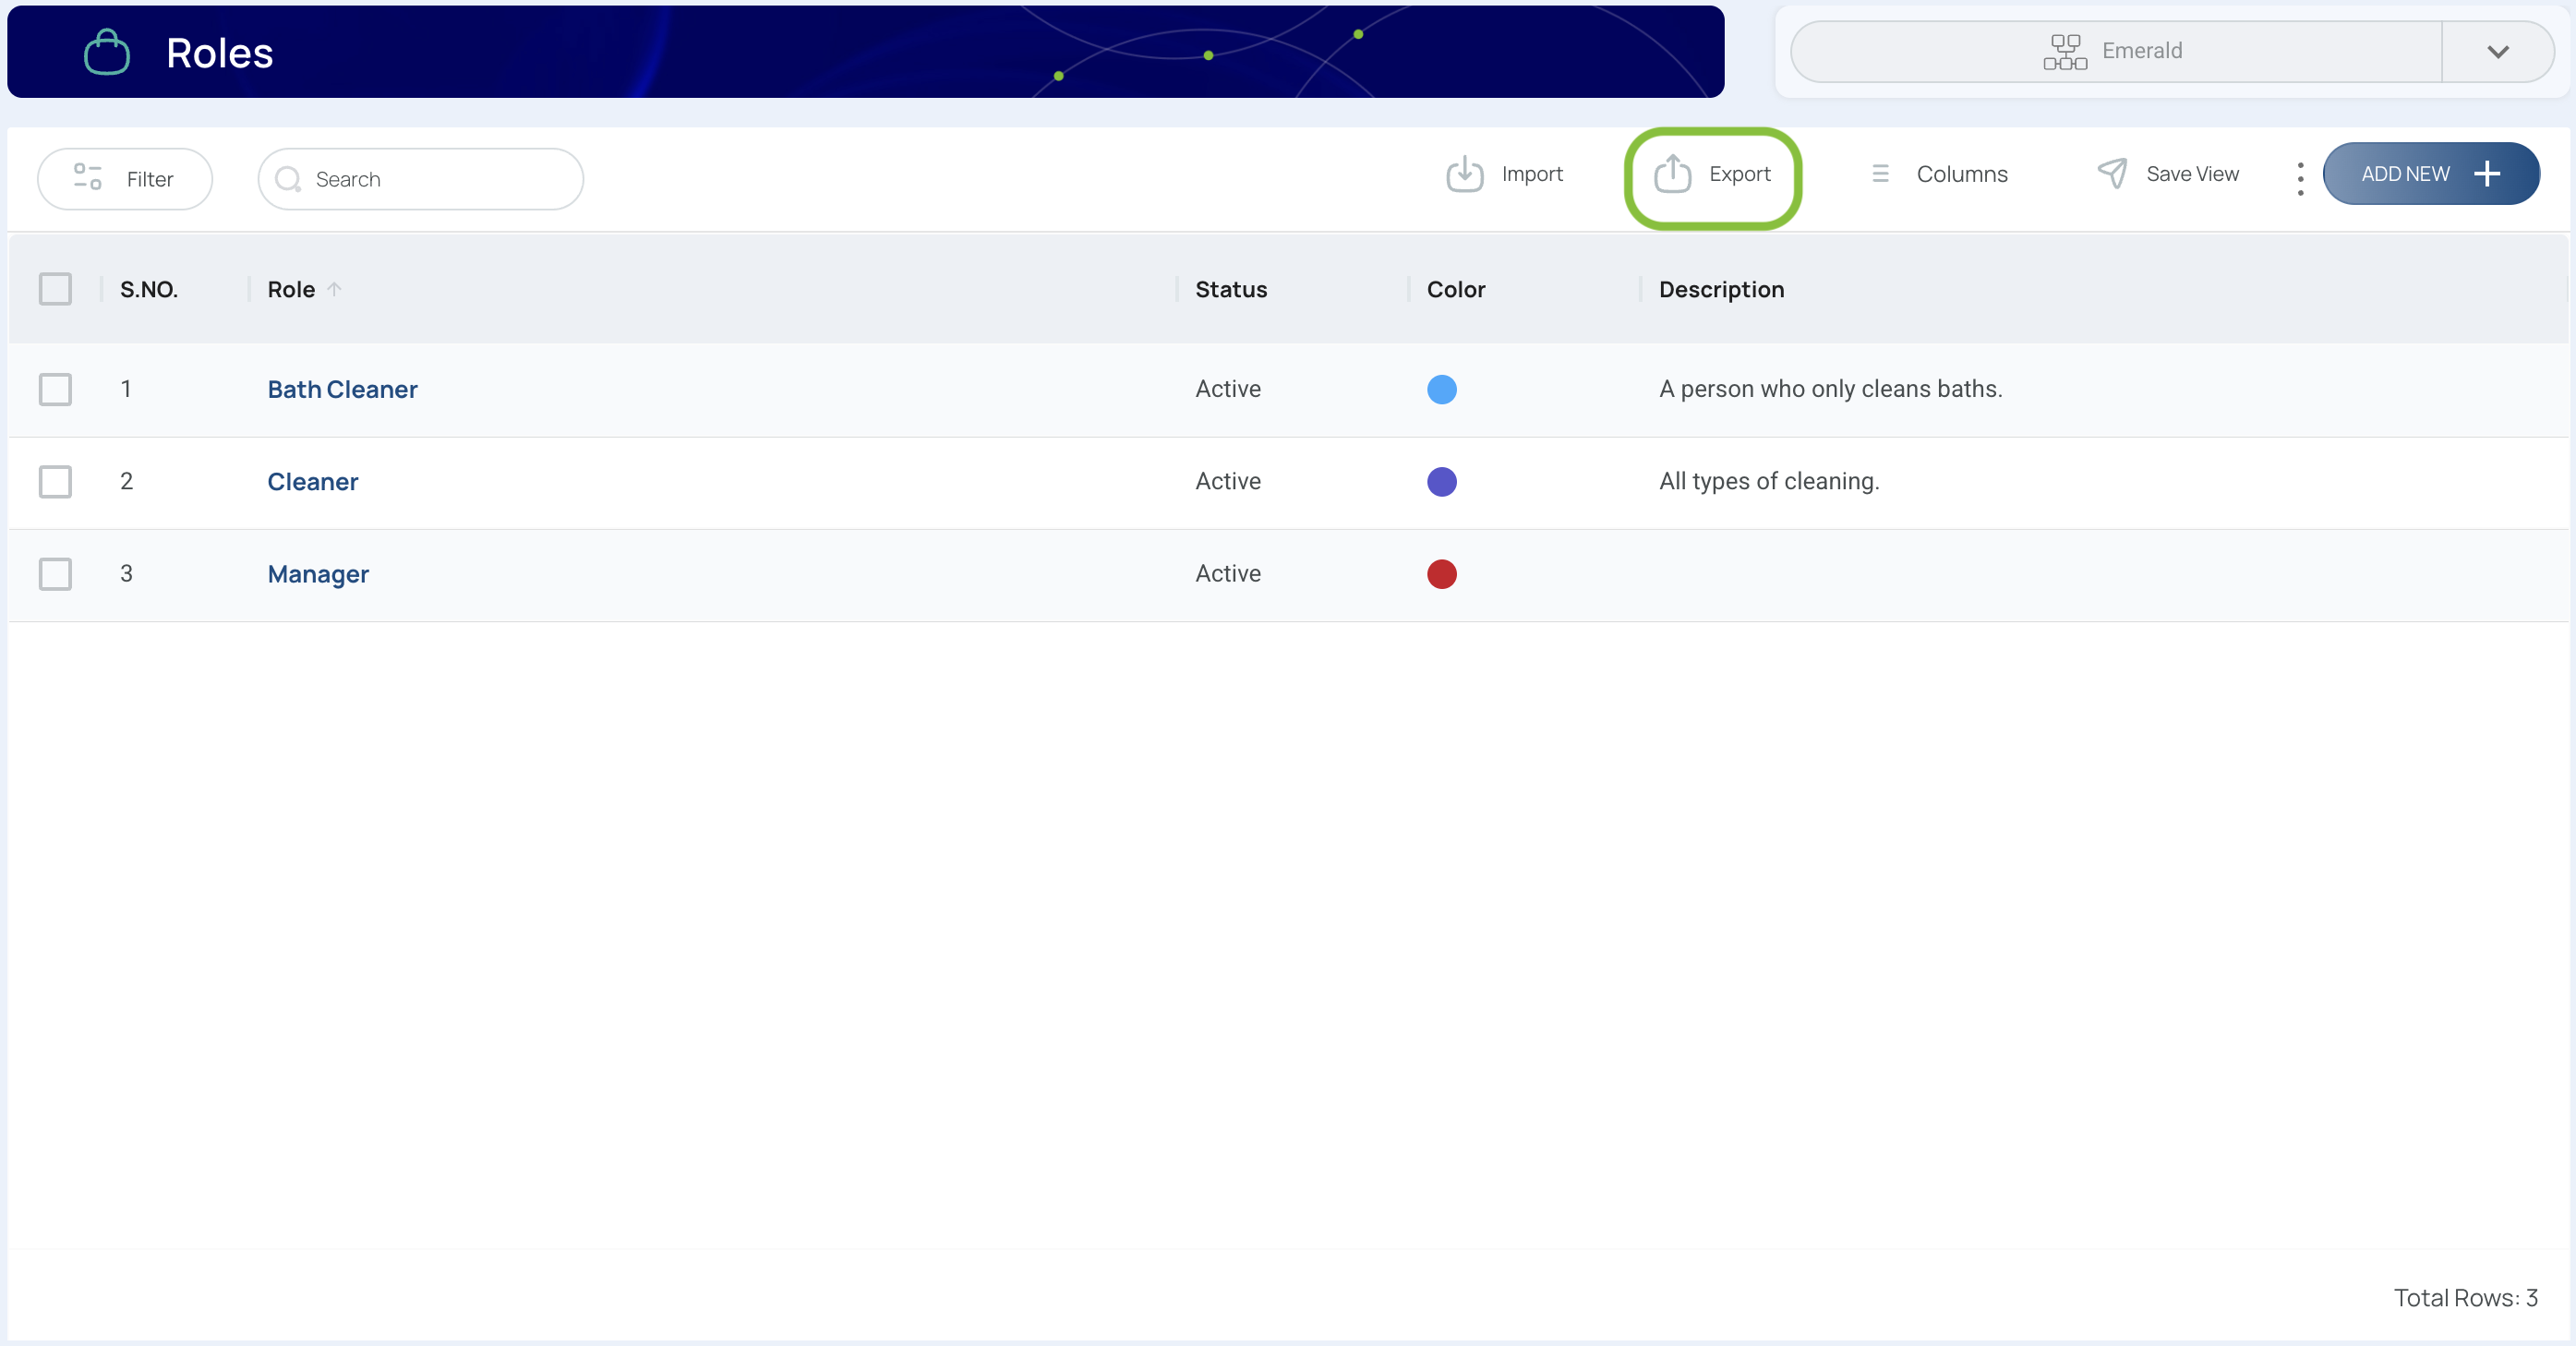Click serial number 3 cell

click(126, 574)
